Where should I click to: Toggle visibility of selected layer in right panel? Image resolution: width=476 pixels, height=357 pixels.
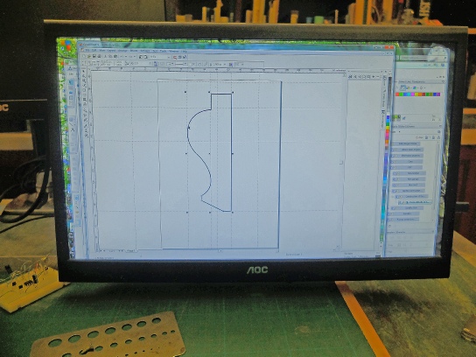click(x=401, y=202)
